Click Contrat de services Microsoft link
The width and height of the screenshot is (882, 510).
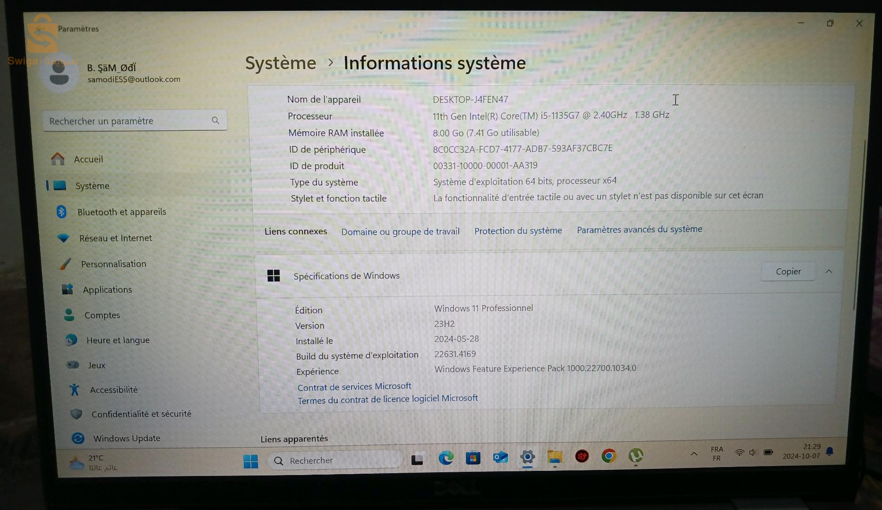click(x=354, y=387)
